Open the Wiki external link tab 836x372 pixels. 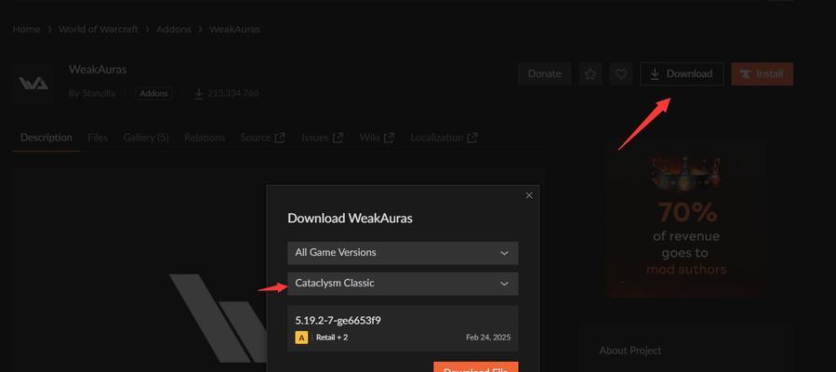377,138
